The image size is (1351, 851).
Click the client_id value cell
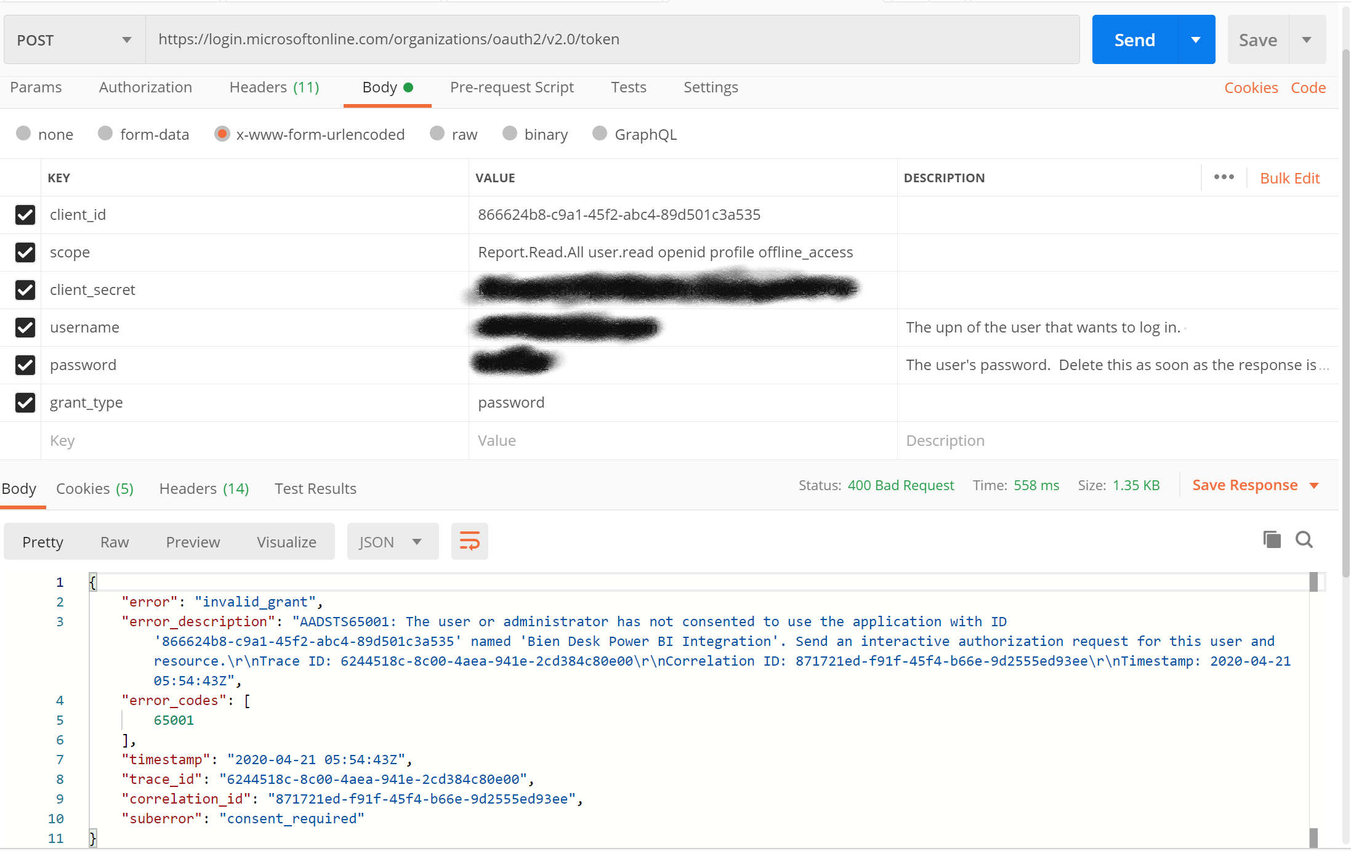click(x=682, y=215)
